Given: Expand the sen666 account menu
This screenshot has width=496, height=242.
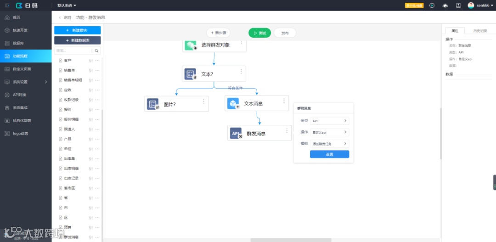Looking at the screenshot, I should [485, 6].
